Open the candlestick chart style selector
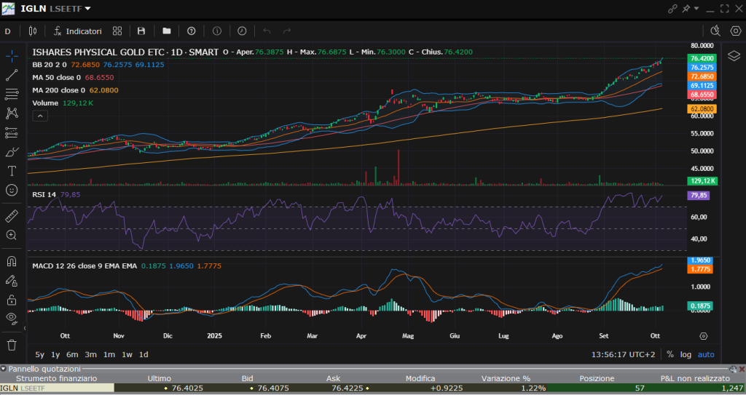Viewport: 746px width, 395px height. click(x=32, y=31)
